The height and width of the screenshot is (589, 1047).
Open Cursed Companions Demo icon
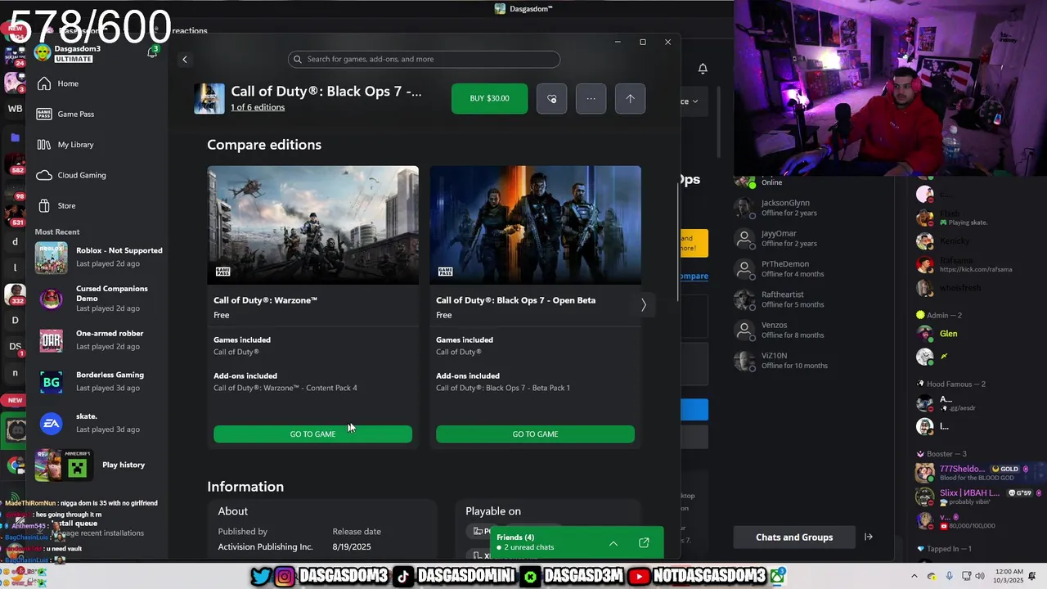51,299
